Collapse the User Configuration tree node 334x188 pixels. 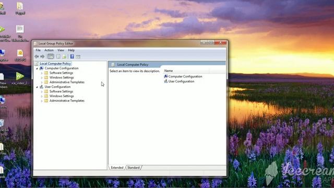pos(37,87)
